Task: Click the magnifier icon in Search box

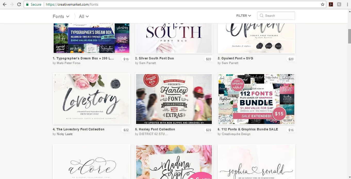Action: (262, 16)
